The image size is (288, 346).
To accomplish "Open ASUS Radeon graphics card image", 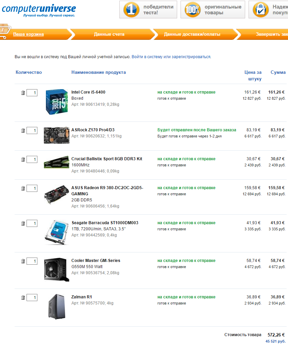I will tap(56, 195).
